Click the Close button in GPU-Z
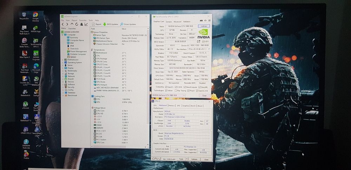This screenshot has width=351, height=170. [x=204, y=95]
